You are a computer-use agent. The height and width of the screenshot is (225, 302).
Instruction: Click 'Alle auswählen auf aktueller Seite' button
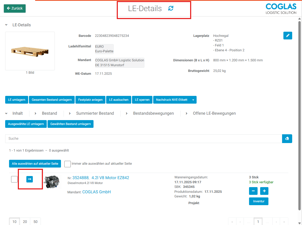coord(35,164)
